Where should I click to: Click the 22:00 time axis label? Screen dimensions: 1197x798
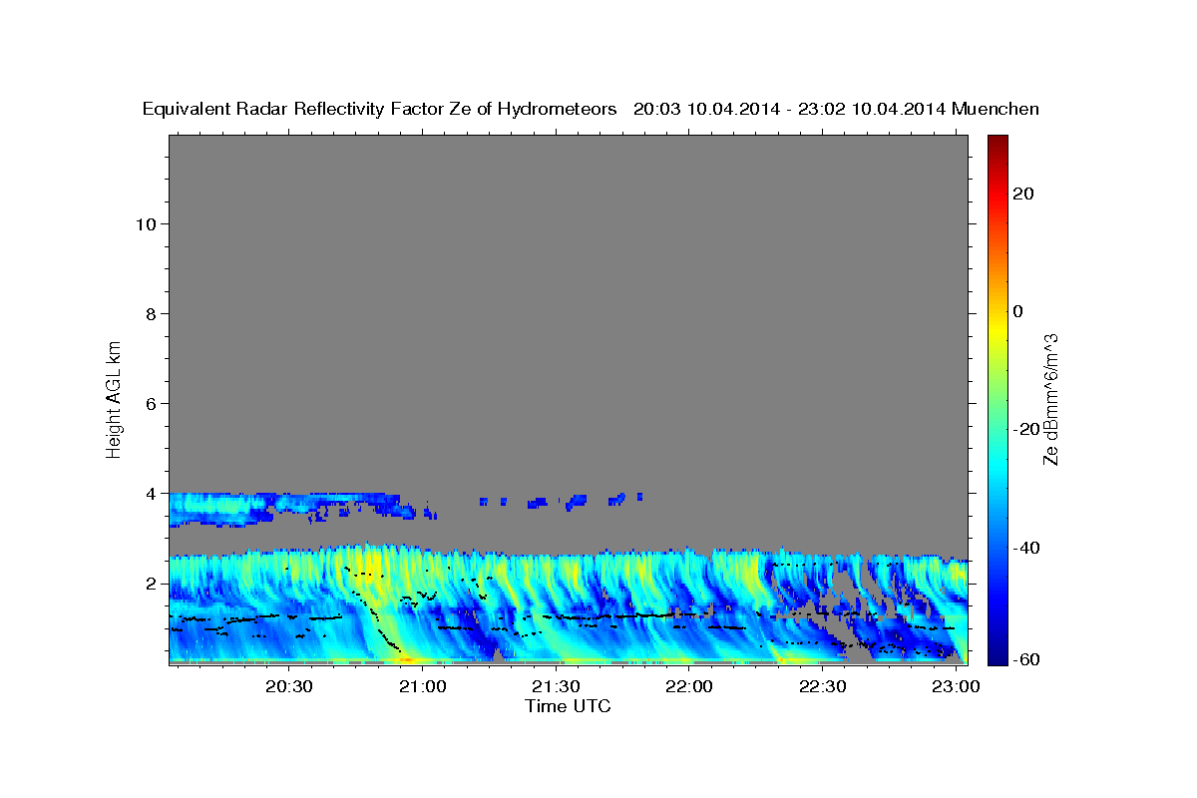coord(688,687)
